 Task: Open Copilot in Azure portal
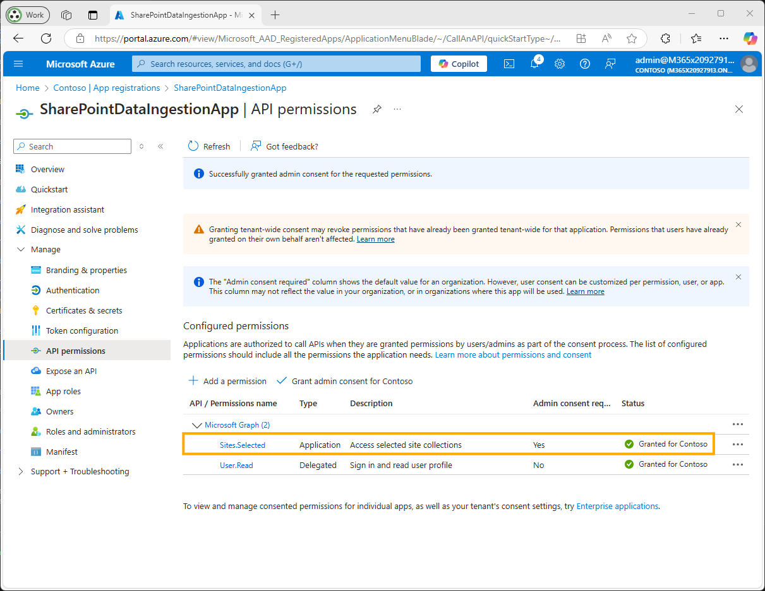[x=459, y=64]
